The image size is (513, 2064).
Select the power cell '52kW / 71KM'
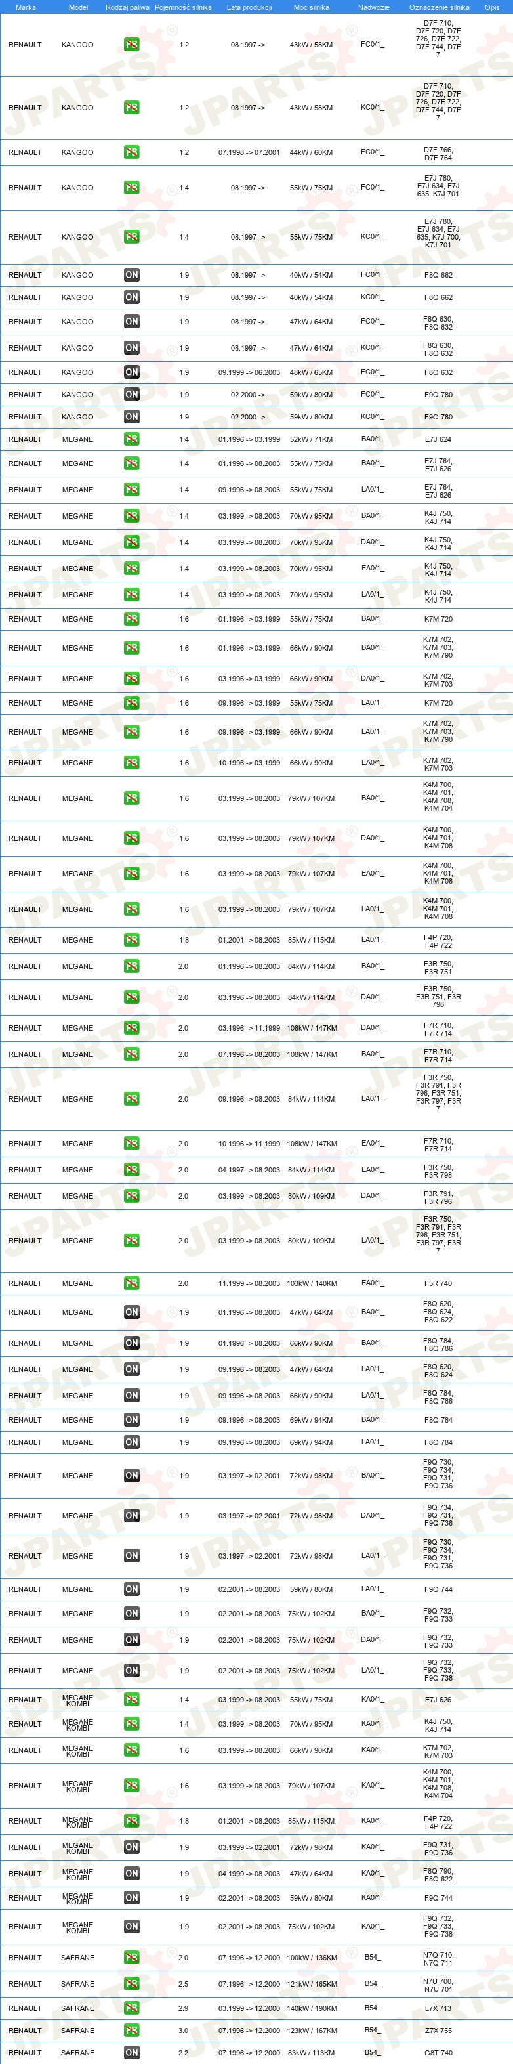point(312,440)
